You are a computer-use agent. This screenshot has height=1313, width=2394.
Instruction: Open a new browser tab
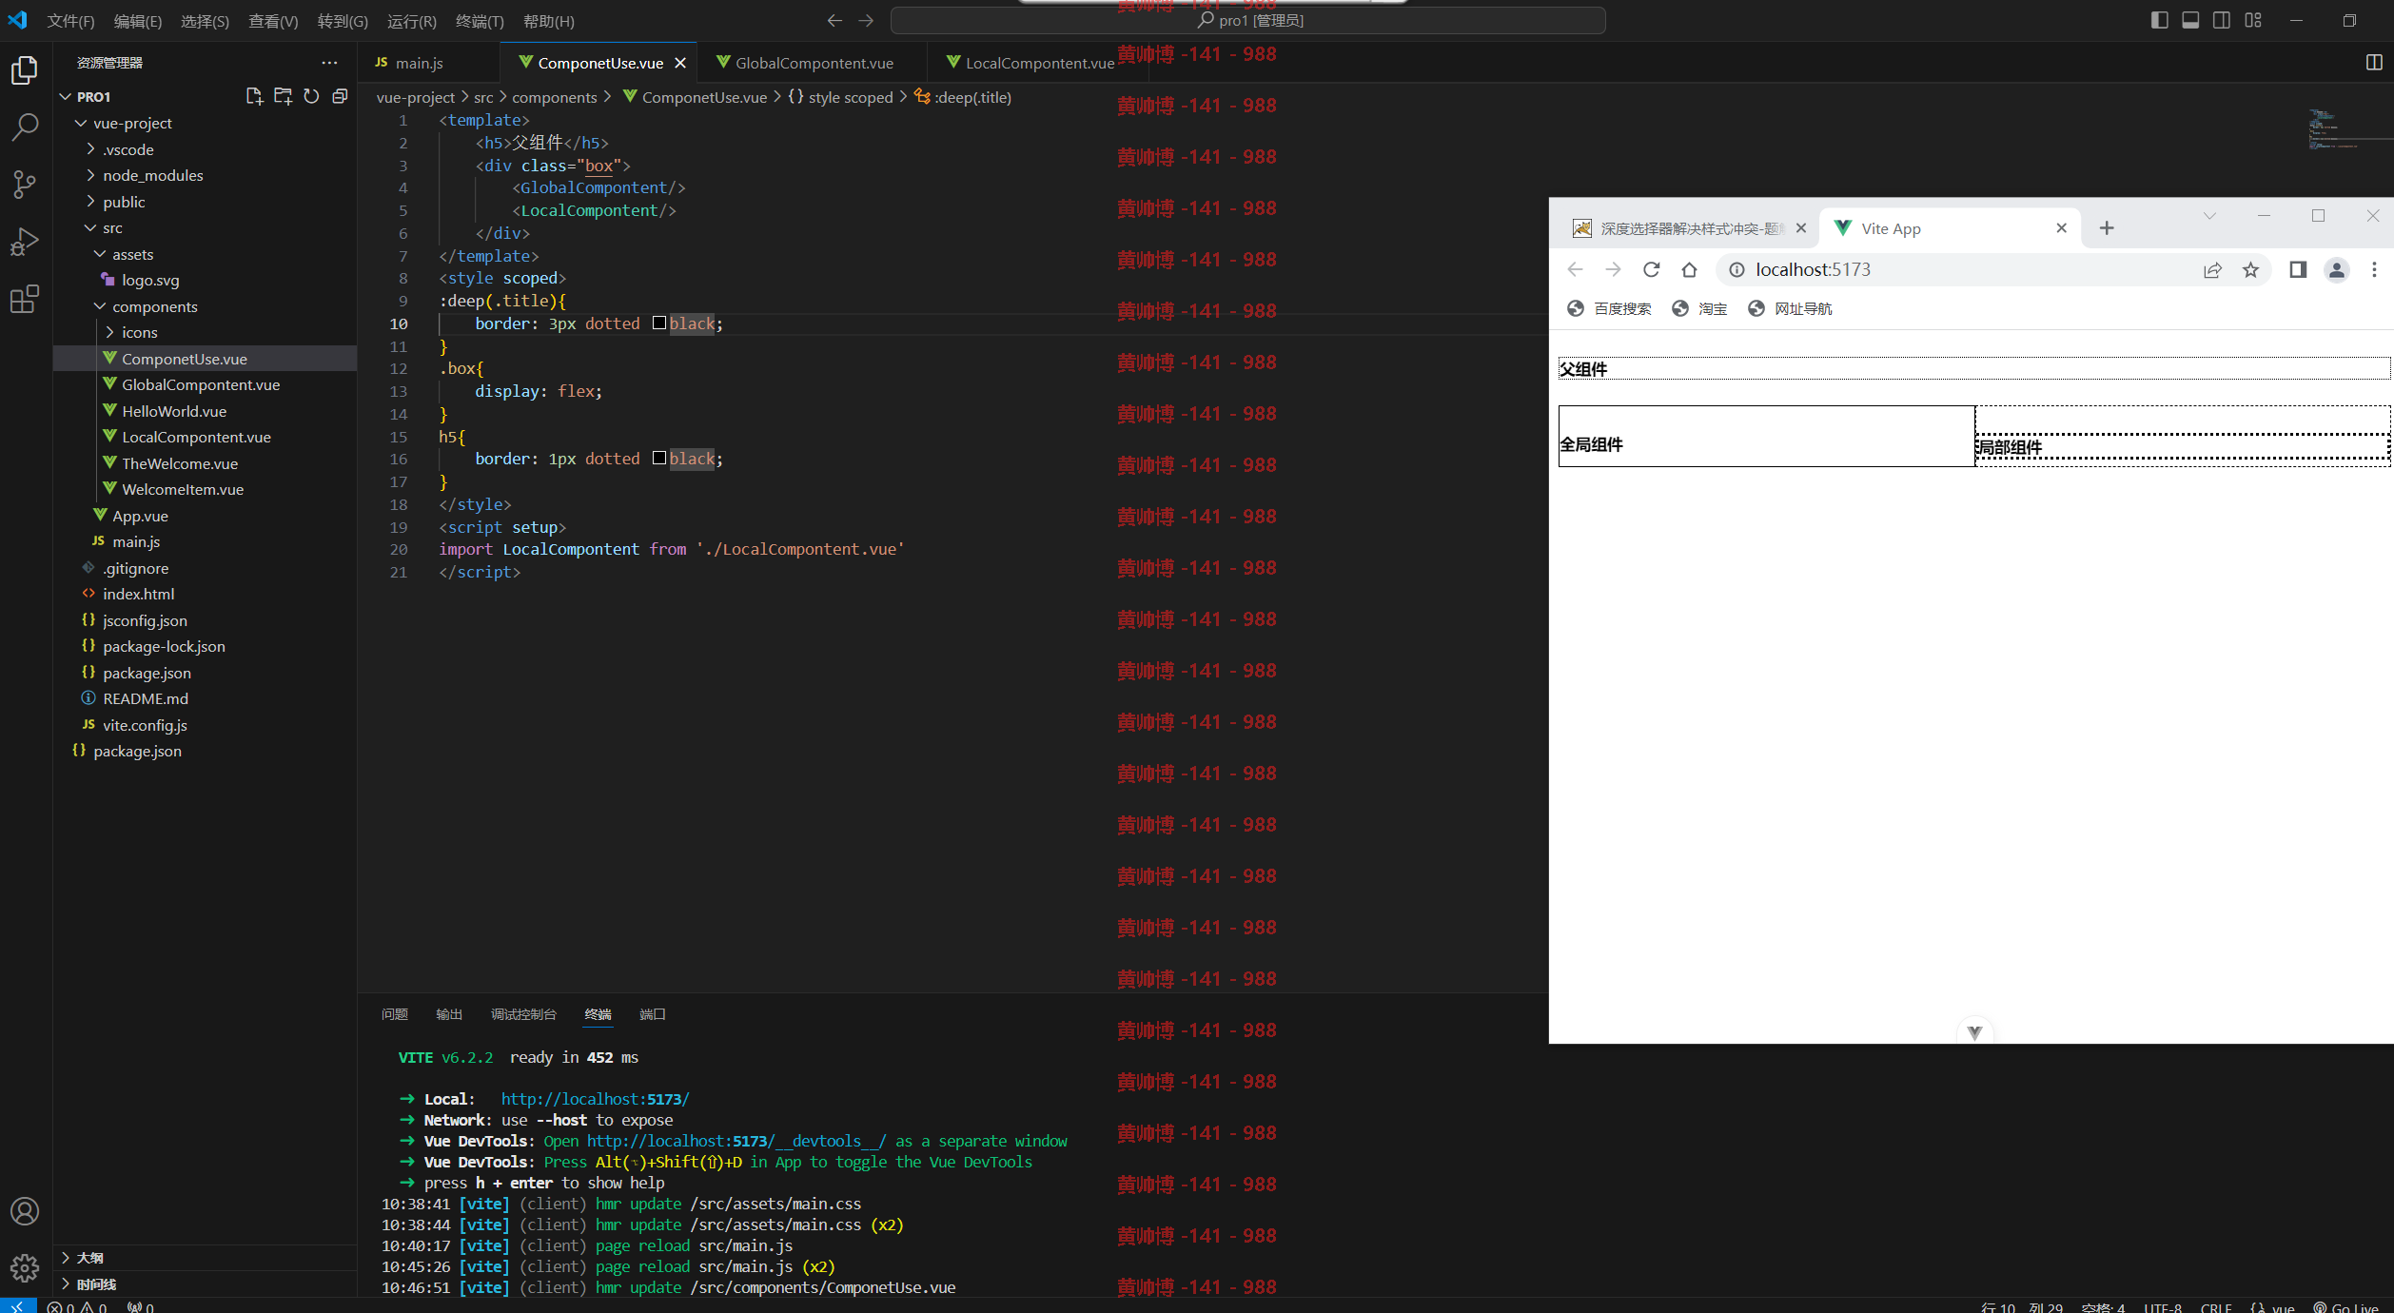(x=2107, y=227)
